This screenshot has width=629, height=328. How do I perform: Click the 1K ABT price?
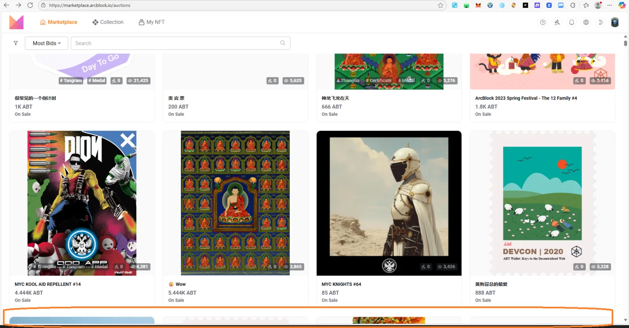[x=24, y=107]
